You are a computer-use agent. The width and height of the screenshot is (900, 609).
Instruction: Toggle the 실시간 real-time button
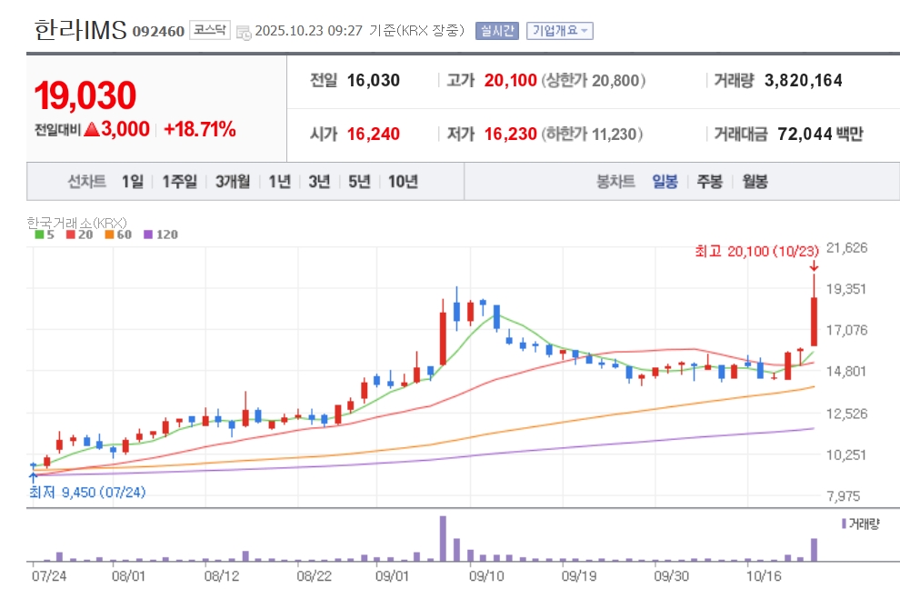(496, 31)
